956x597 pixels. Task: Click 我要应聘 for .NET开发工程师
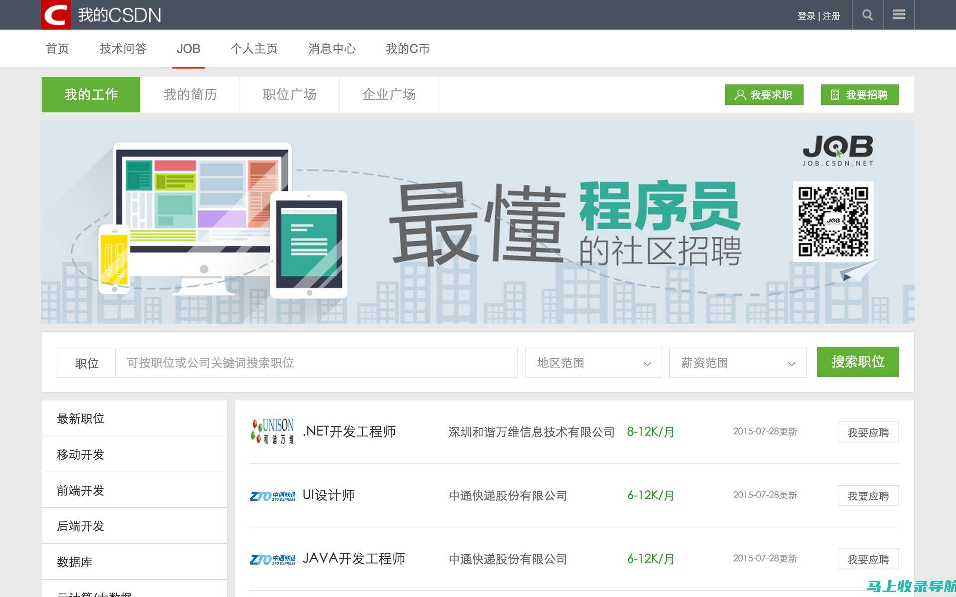click(x=868, y=432)
